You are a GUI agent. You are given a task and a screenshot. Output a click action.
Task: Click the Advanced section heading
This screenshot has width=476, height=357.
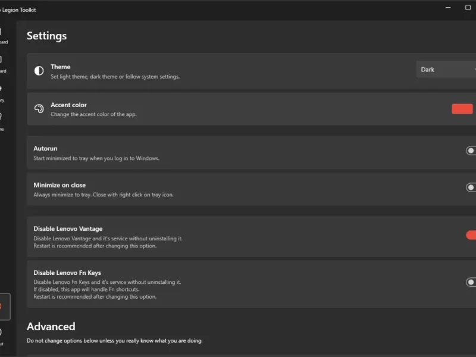click(51, 327)
